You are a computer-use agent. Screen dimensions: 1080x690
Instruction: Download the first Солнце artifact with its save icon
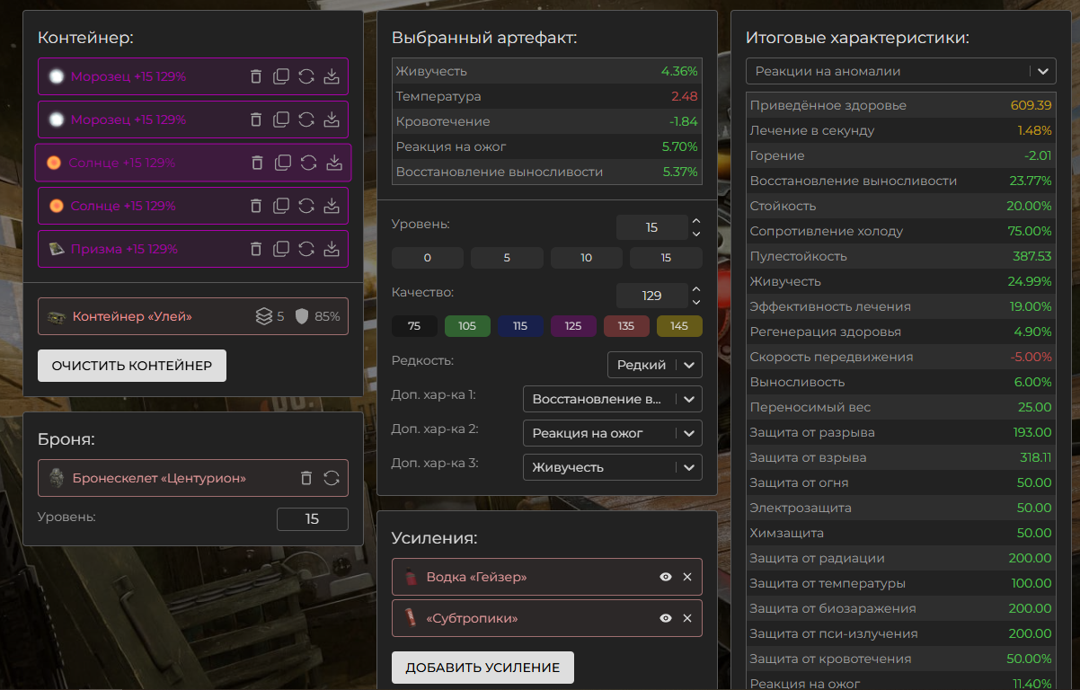(334, 163)
